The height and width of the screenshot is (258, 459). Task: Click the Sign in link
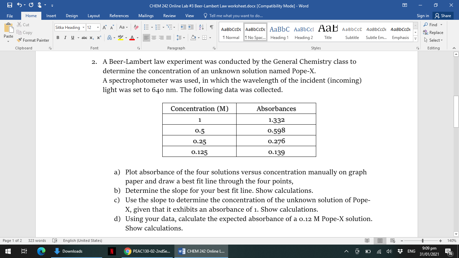coord(423,15)
